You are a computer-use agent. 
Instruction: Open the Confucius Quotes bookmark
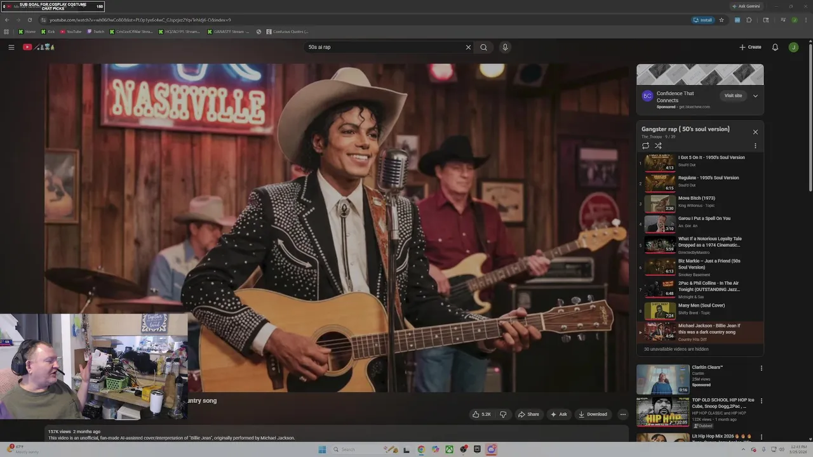point(288,32)
